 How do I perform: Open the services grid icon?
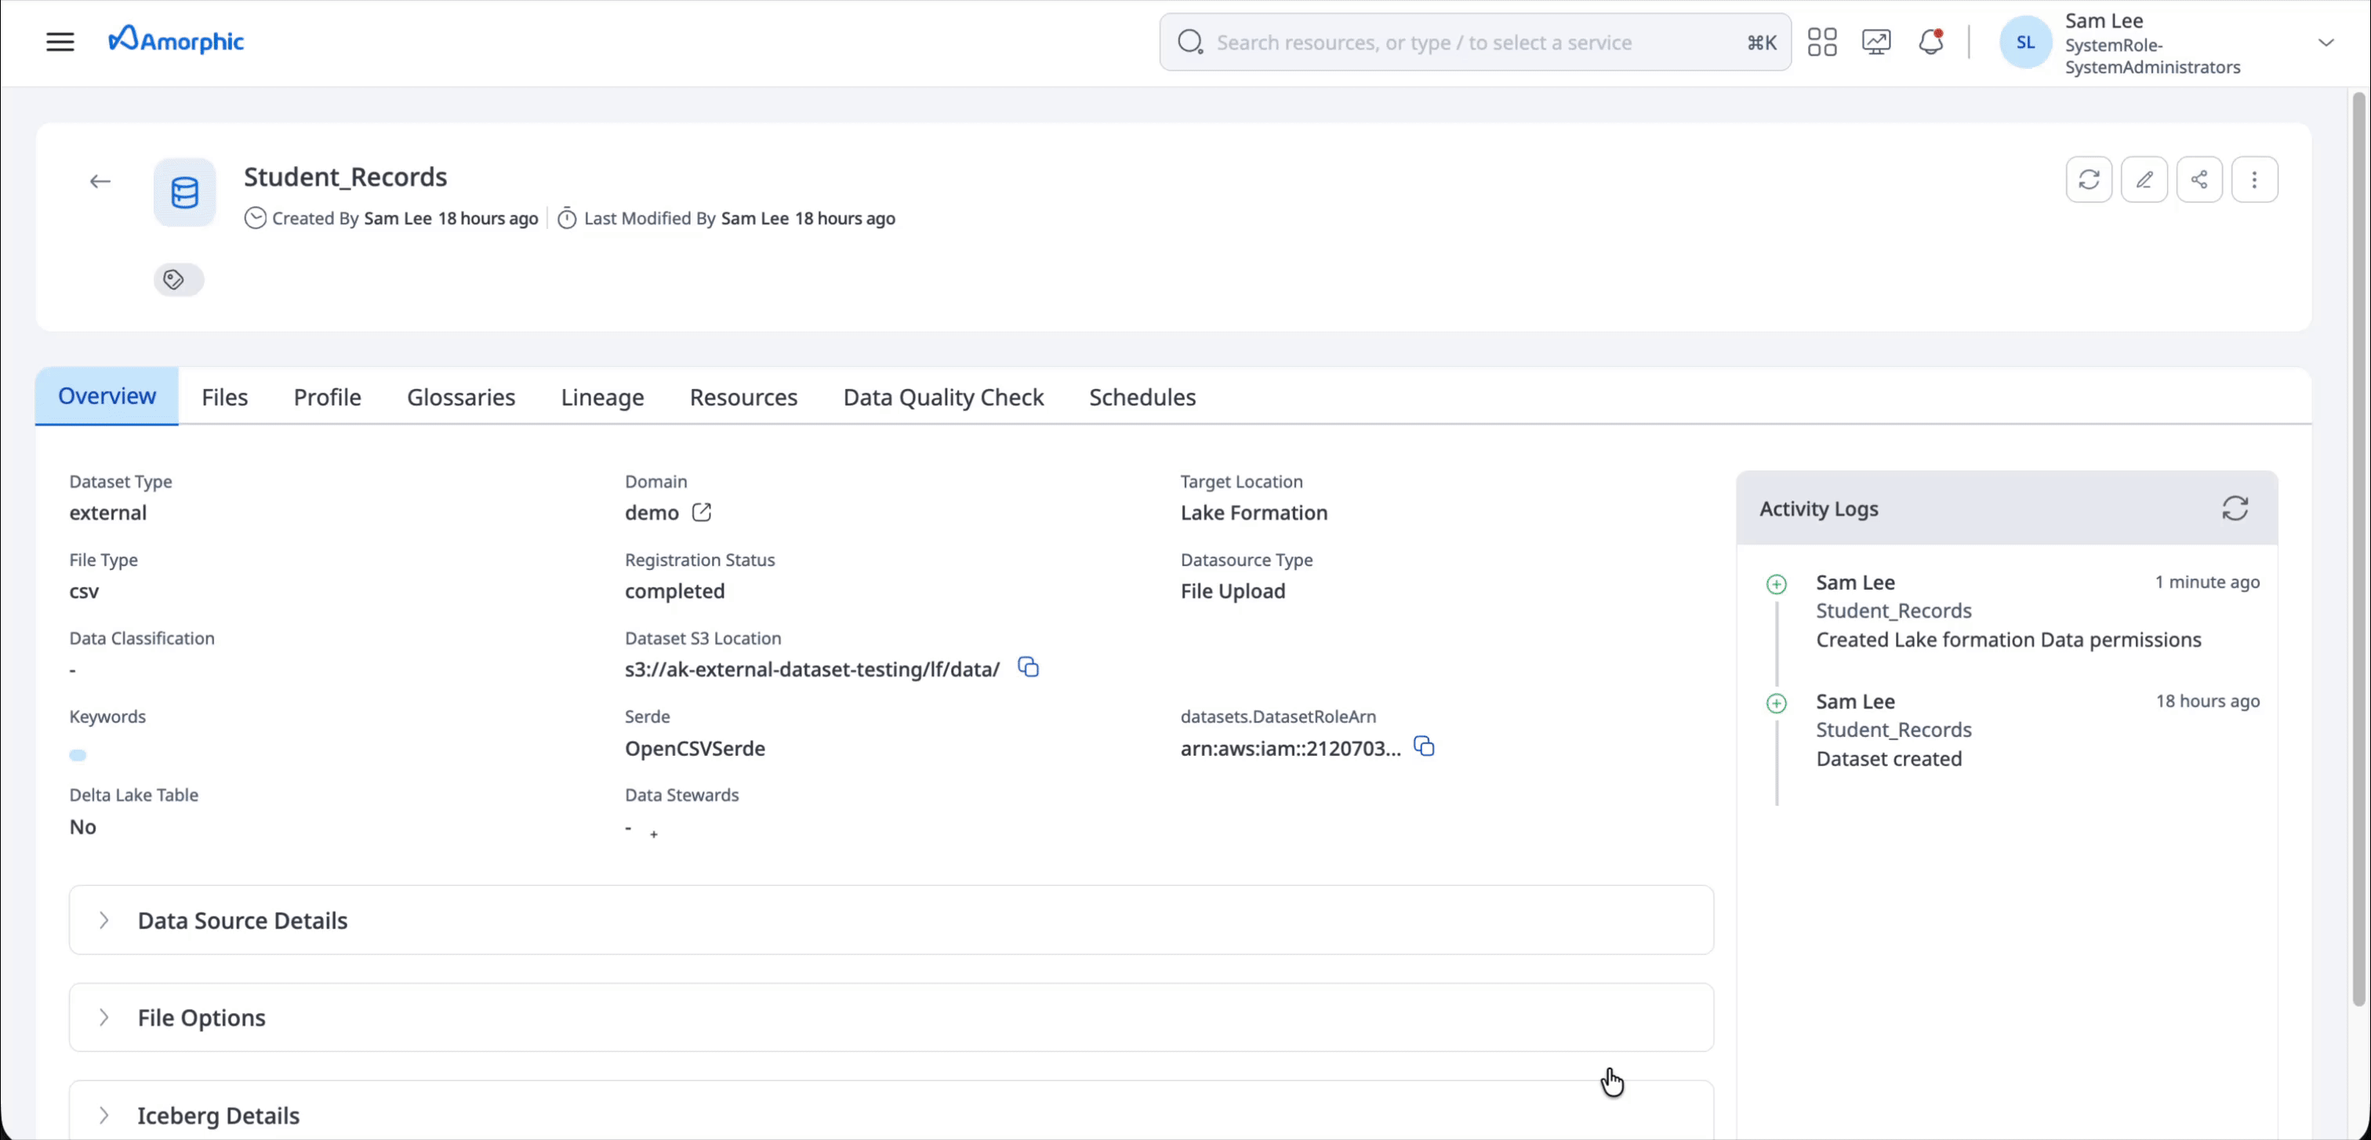(x=1821, y=42)
